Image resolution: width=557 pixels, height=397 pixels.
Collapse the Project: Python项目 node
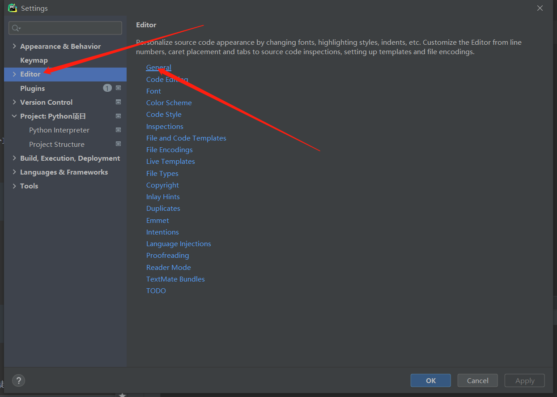pos(14,116)
